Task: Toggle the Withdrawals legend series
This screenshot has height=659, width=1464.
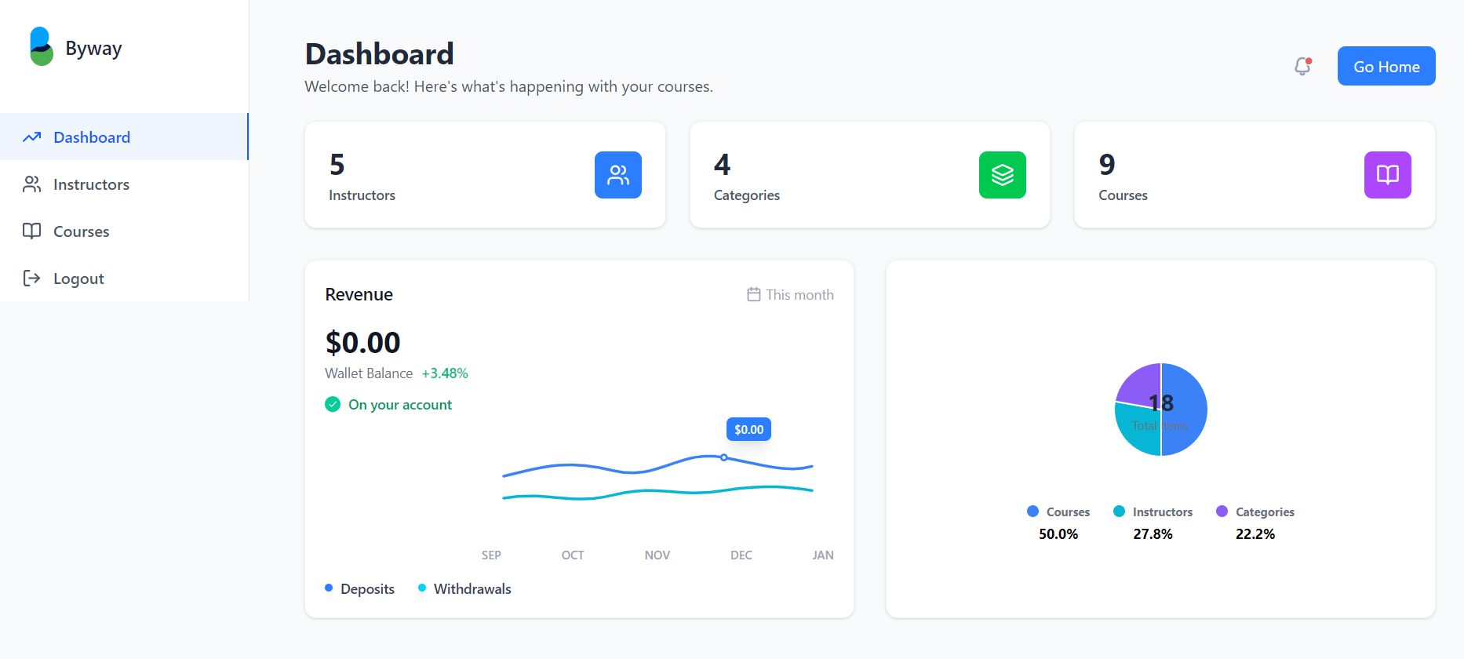Action: coord(464,589)
